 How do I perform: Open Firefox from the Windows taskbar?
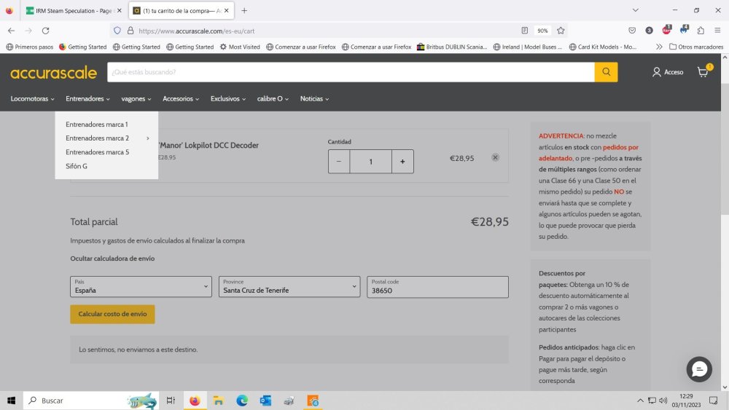(x=195, y=401)
